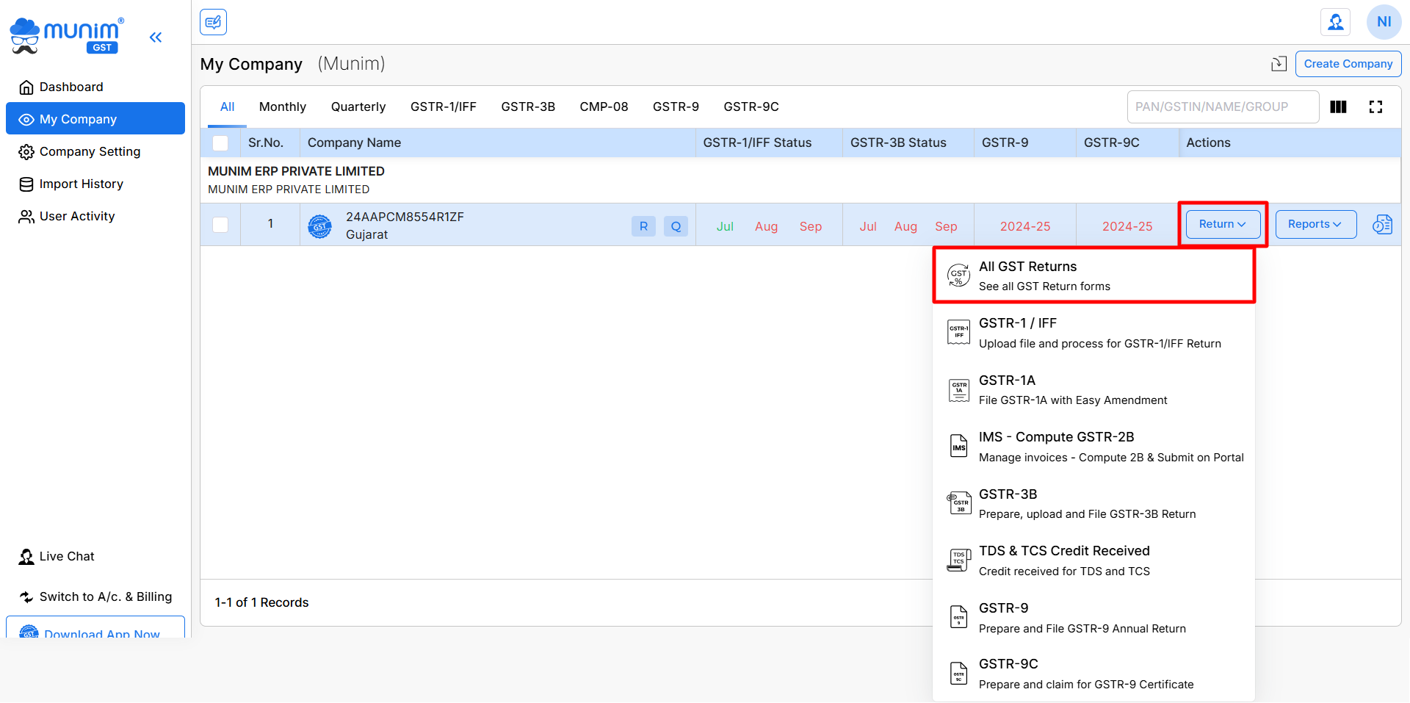Image resolution: width=1410 pixels, height=703 pixels.
Task: Switch to the GSTR-9 tab
Action: click(676, 107)
